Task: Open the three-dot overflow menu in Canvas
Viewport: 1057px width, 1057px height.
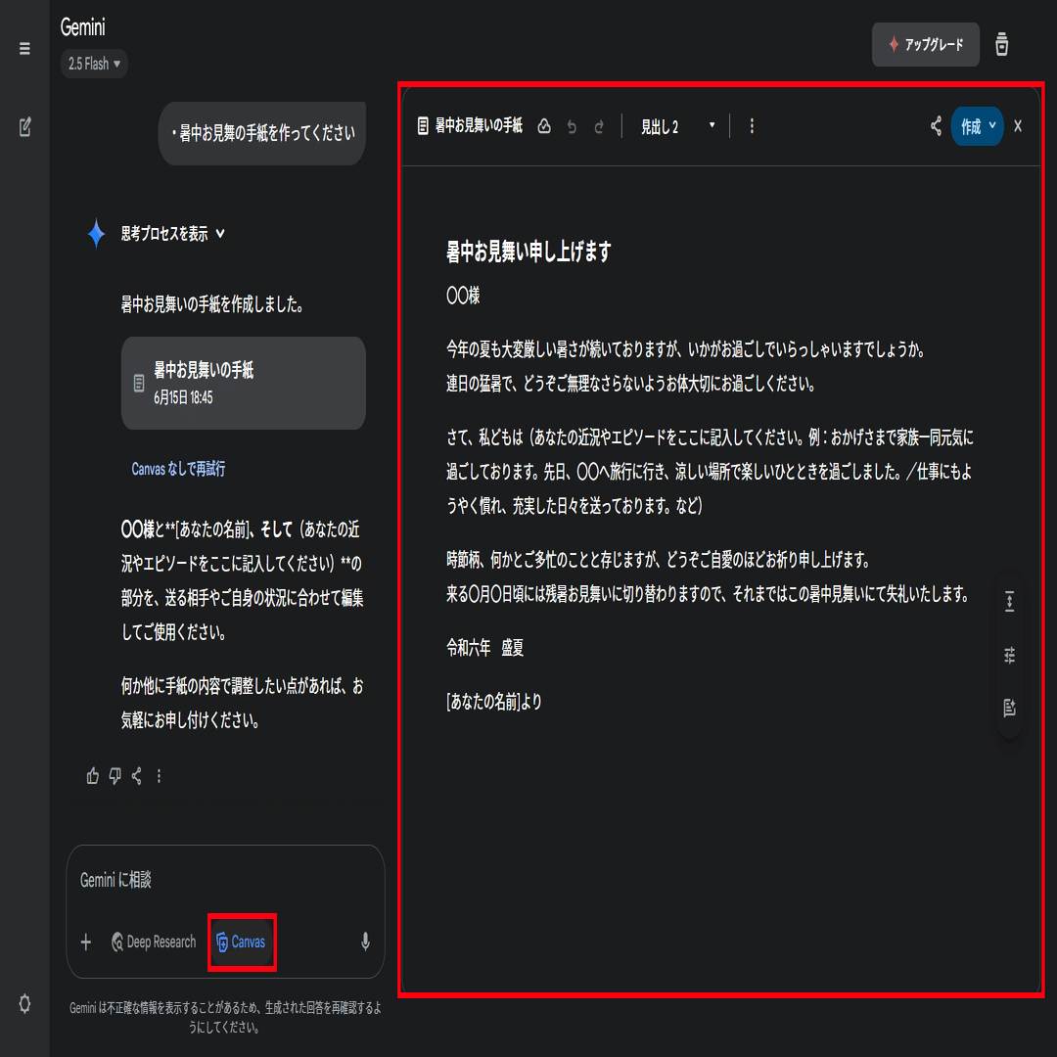Action: pos(752,125)
